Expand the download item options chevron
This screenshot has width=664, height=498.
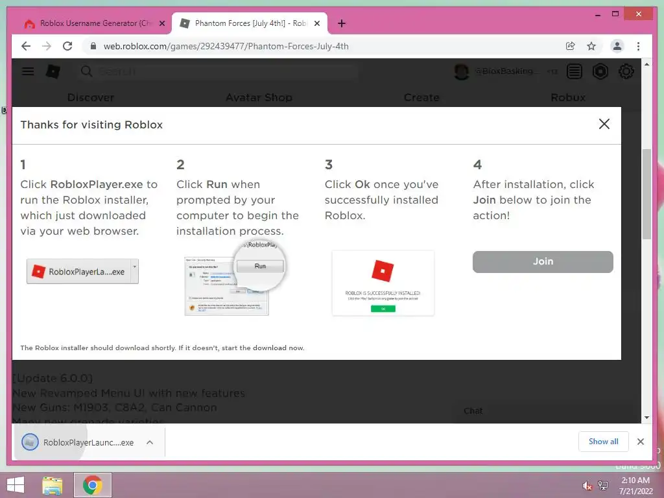coord(150,442)
